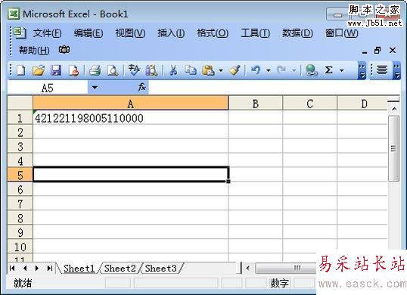Click the Undo arrow icon
This screenshot has width=407, height=295.
pyautogui.click(x=256, y=70)
